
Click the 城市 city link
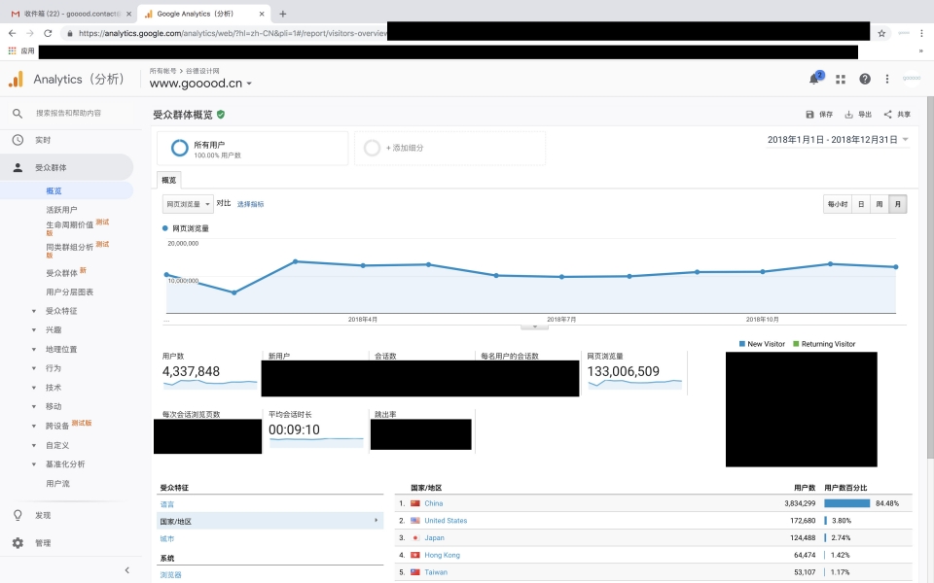click(167, 539)
